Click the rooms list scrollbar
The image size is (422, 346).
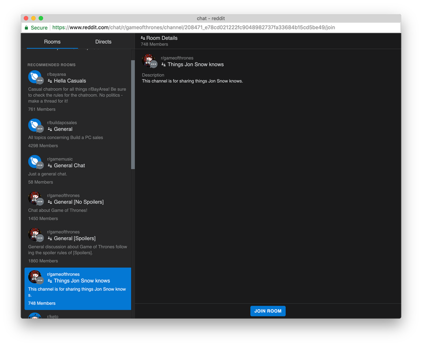[133, 115]
